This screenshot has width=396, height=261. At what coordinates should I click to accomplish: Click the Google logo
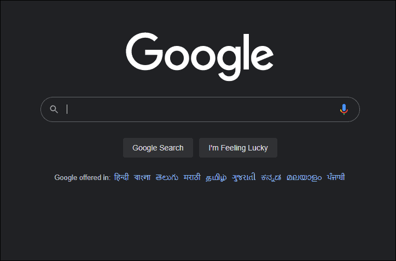(200, 56)
